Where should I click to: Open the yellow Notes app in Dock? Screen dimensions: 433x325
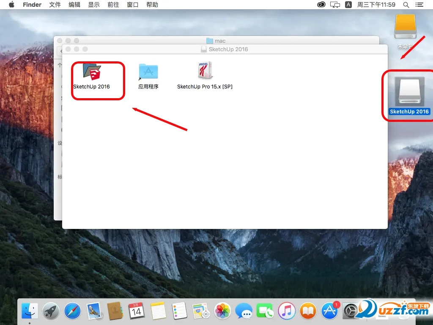pyautogui.click(x=158, y=311)
